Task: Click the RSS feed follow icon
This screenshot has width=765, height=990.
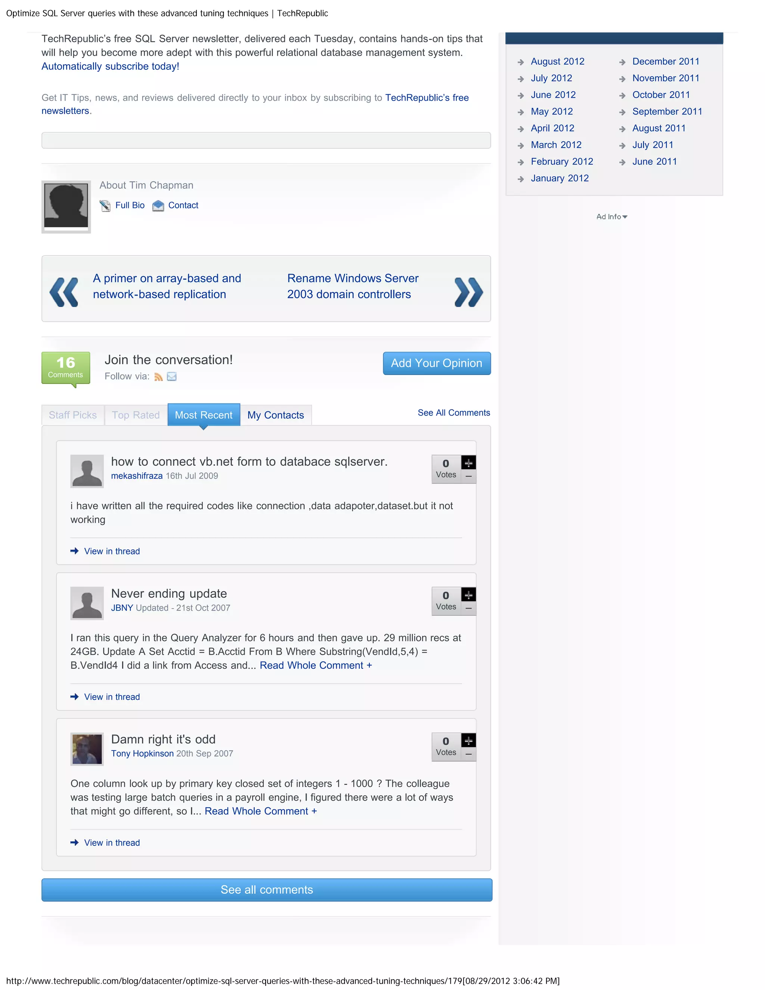Action: 158,377
